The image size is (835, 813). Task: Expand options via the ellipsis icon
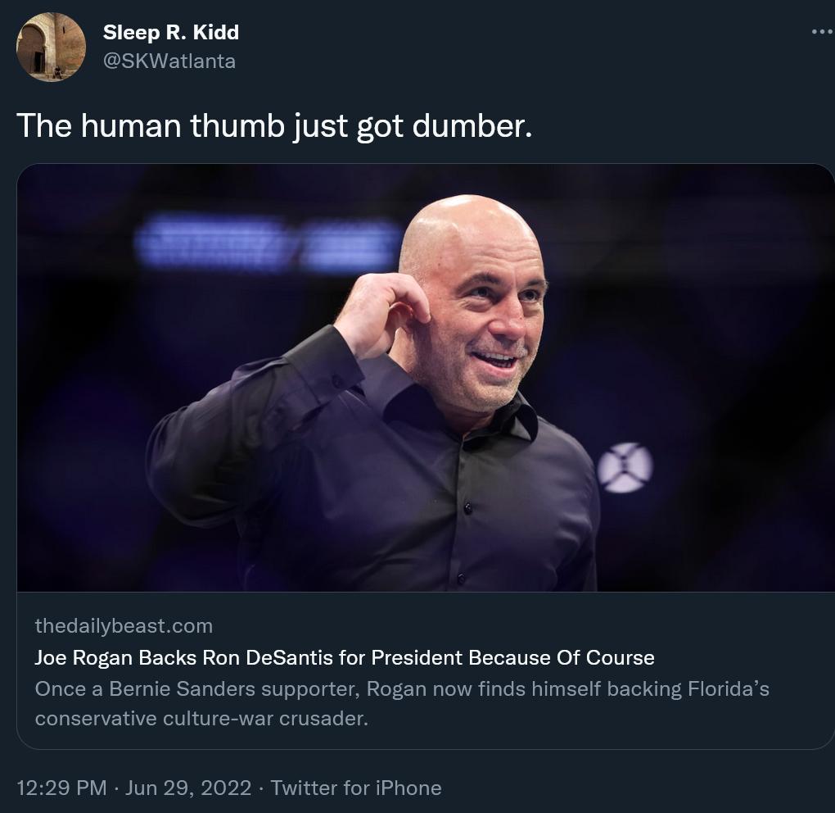pos(819,30)
